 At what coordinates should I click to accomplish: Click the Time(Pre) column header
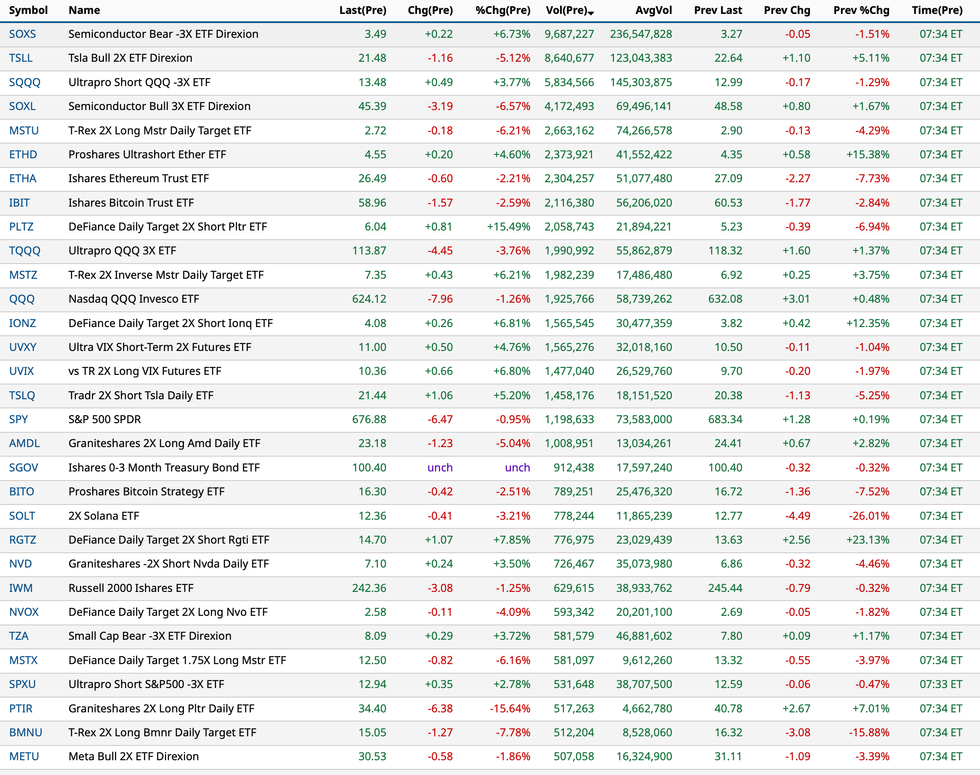point(937,10)
